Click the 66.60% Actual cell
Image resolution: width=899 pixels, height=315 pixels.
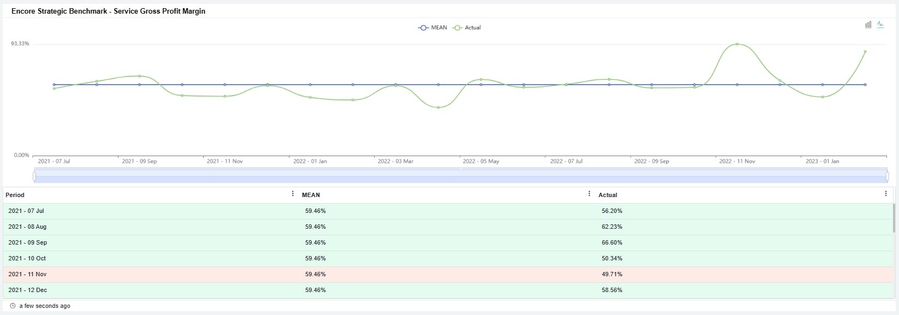click(x=612, y=243)
